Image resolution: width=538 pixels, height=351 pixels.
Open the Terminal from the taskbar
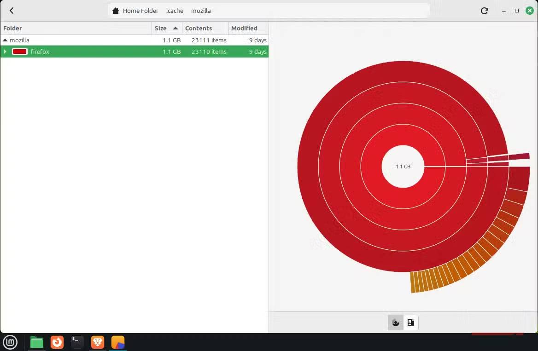click(77, 342)
